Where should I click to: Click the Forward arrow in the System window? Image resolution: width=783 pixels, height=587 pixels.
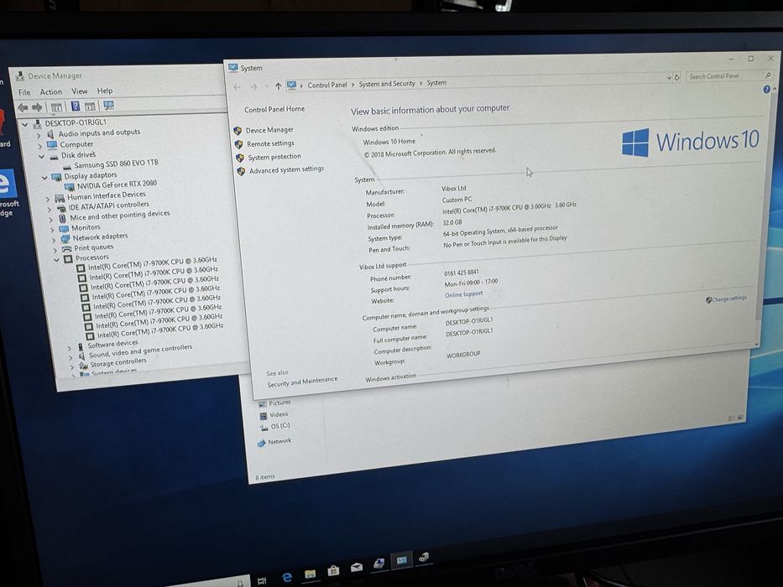coord(253,87)
